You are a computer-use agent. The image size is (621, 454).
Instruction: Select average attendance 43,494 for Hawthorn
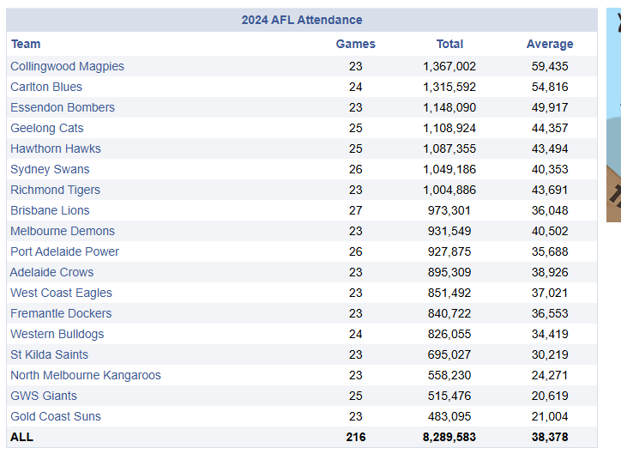tap(550, 148)
